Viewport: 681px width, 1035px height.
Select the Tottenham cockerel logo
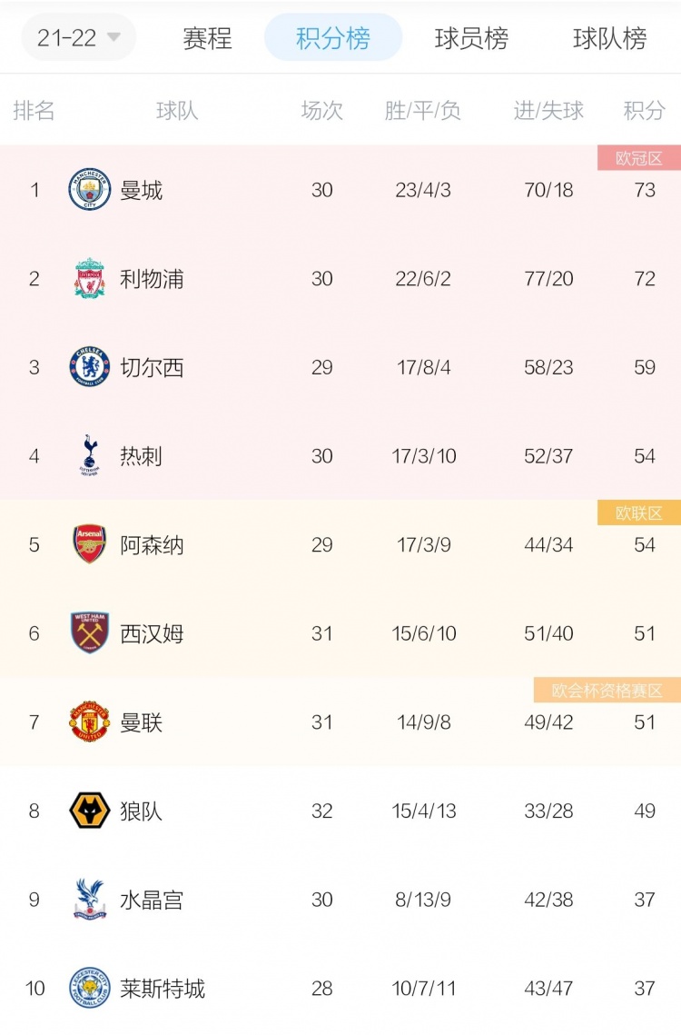click(90, 455)
